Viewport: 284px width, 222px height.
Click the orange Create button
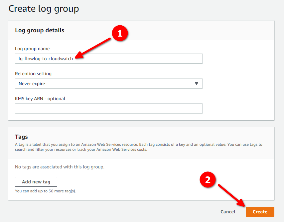click(x=260, y=212)
